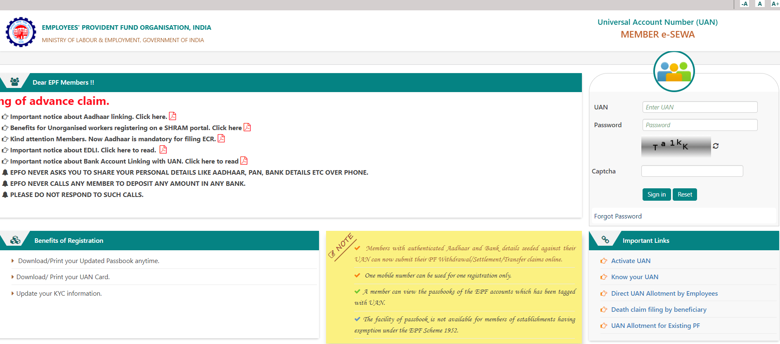Image resolution: width=780 pixels, height=344 pixels.
Task: Click the Reset button
Action: click(685, 195)
